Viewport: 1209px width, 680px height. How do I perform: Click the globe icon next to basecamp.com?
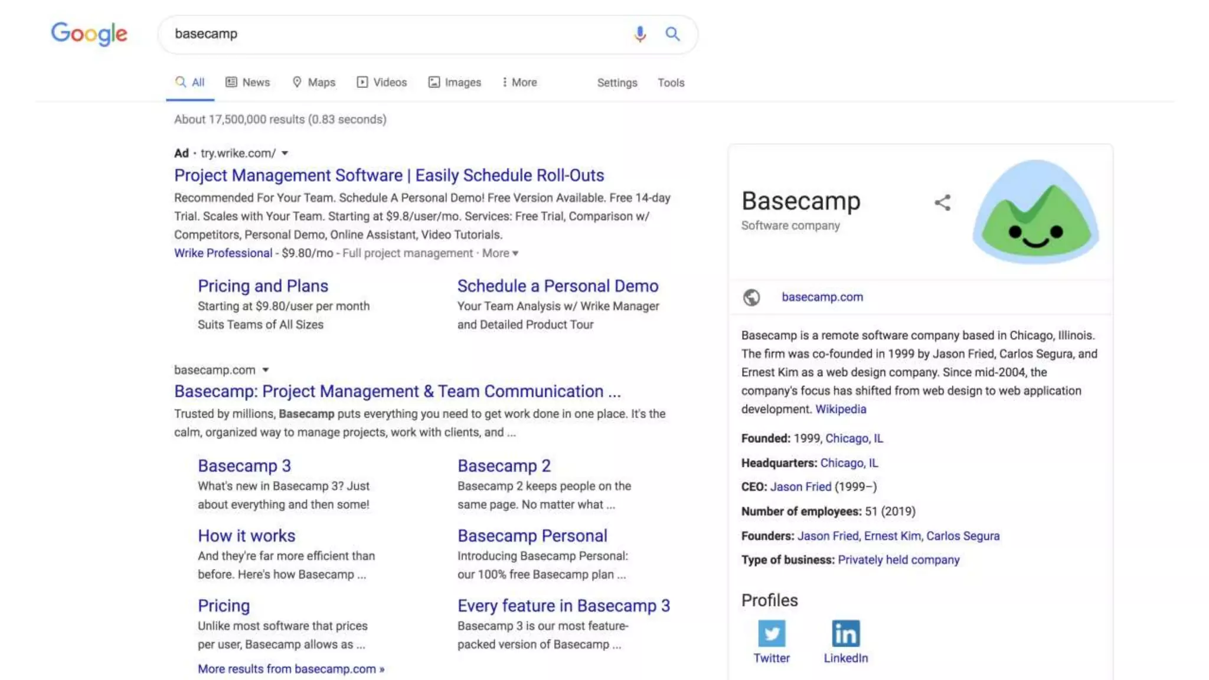click(751, 297)
